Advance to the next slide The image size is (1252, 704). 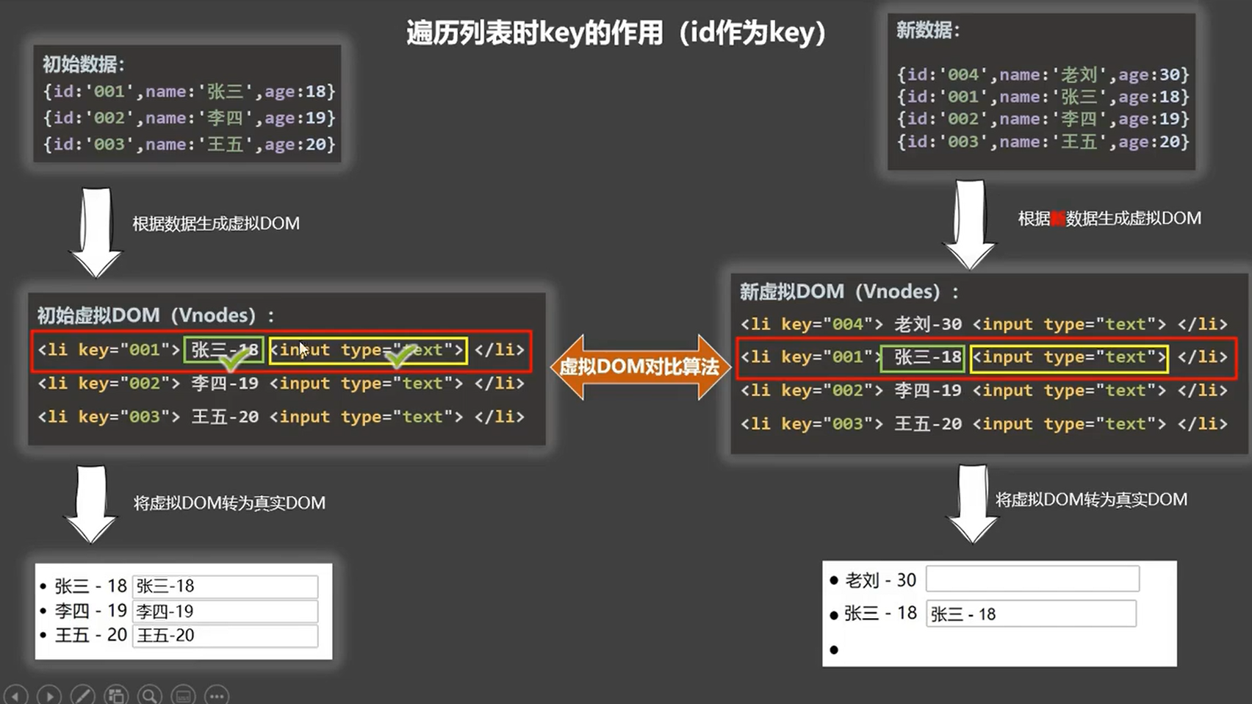(48, 694)
